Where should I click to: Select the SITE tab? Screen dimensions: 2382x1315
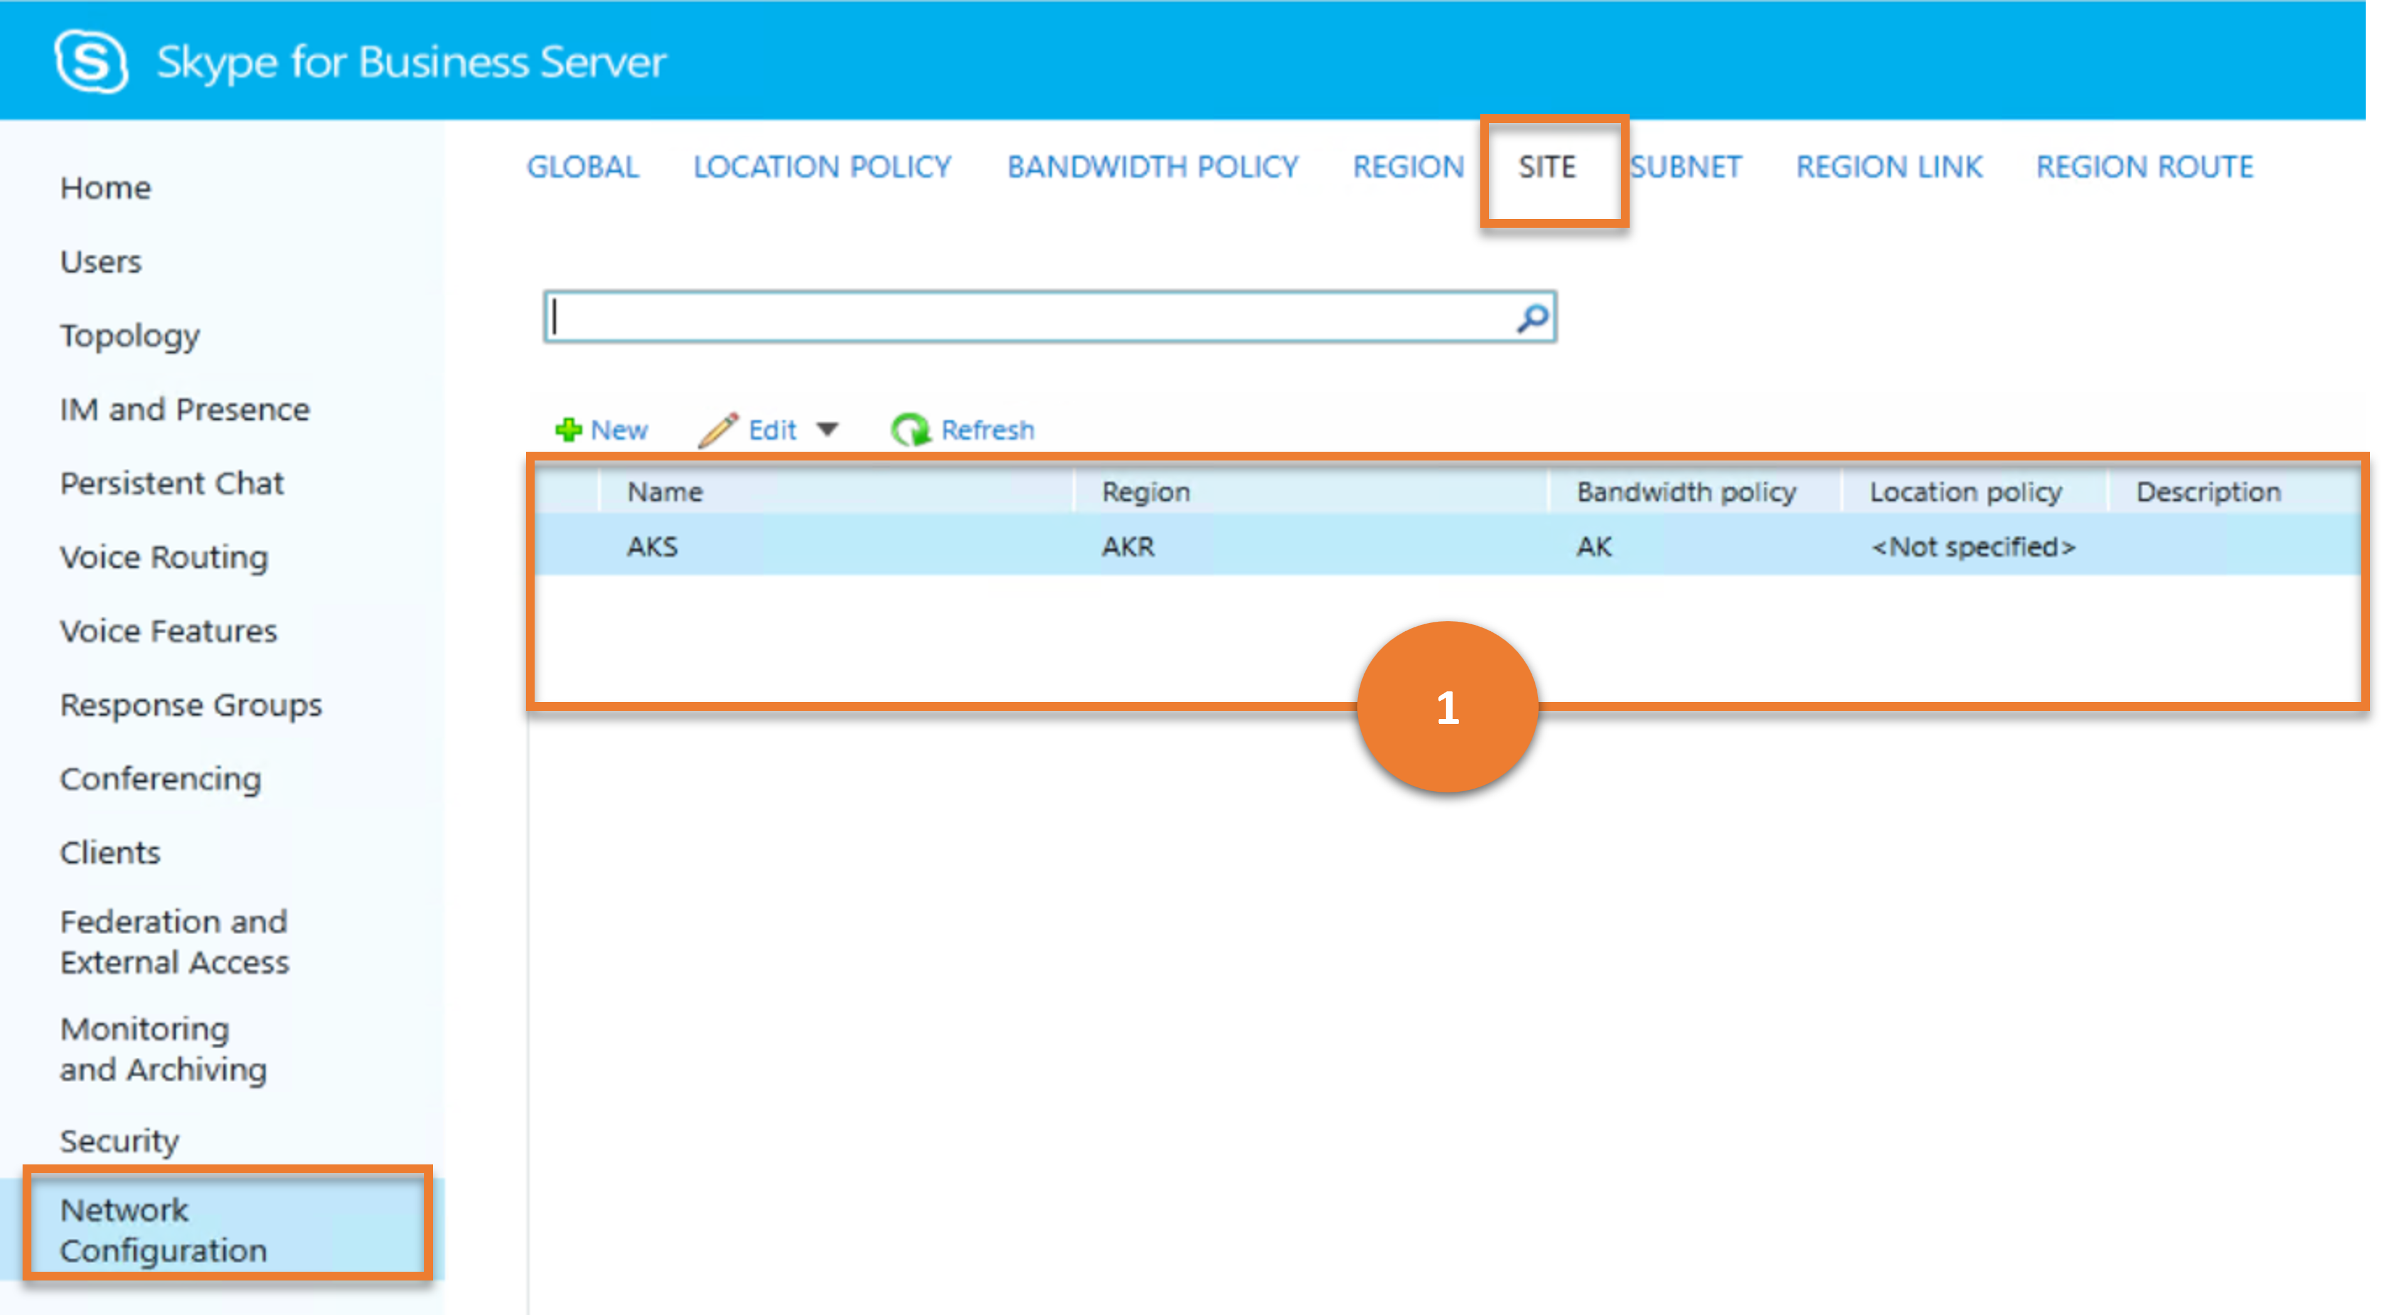tap(1547, 166)
